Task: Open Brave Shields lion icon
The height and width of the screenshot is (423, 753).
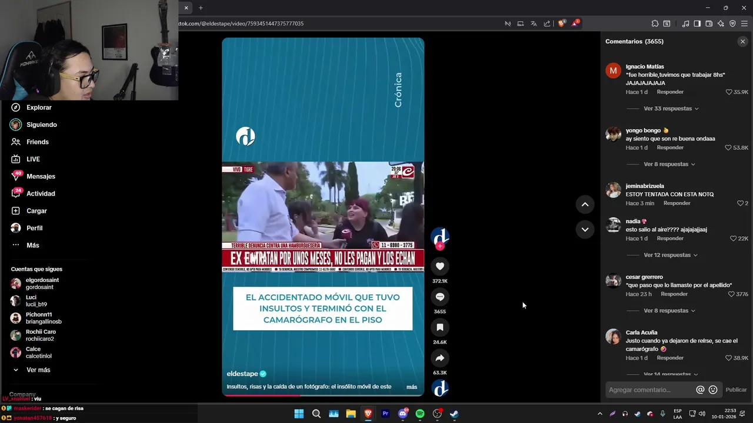Action: pyautogui.click(x=561, y=23)
